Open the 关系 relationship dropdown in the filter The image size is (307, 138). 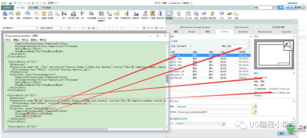184,46
